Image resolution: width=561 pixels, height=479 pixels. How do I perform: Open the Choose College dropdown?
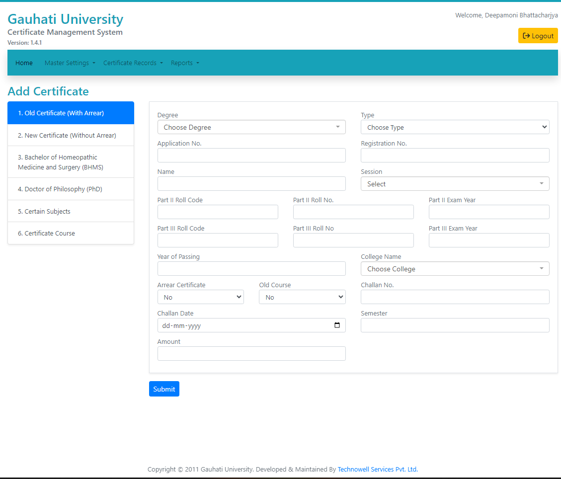click(455, 269)
